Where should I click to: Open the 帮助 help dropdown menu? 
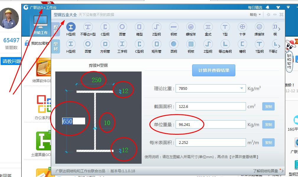[255, 14]
